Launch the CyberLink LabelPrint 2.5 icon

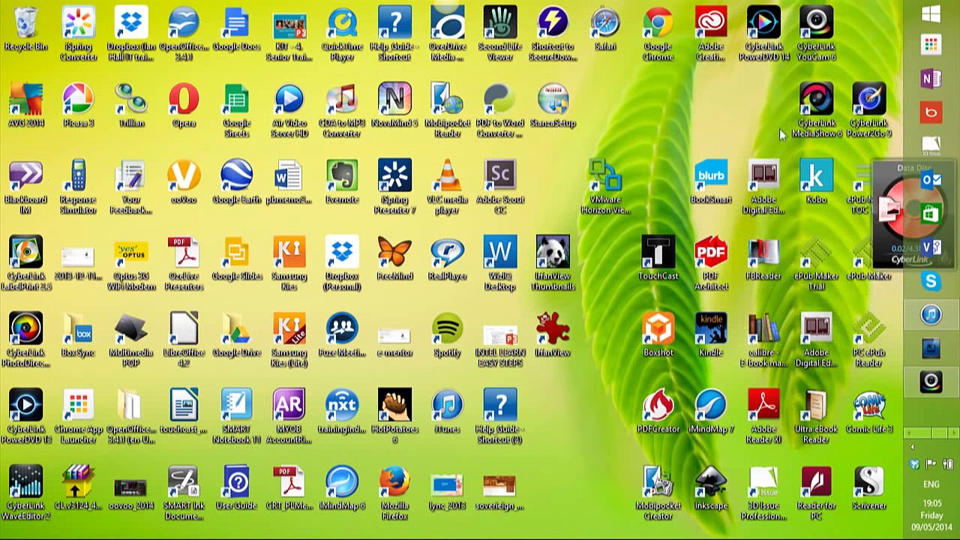coord(26,252)
